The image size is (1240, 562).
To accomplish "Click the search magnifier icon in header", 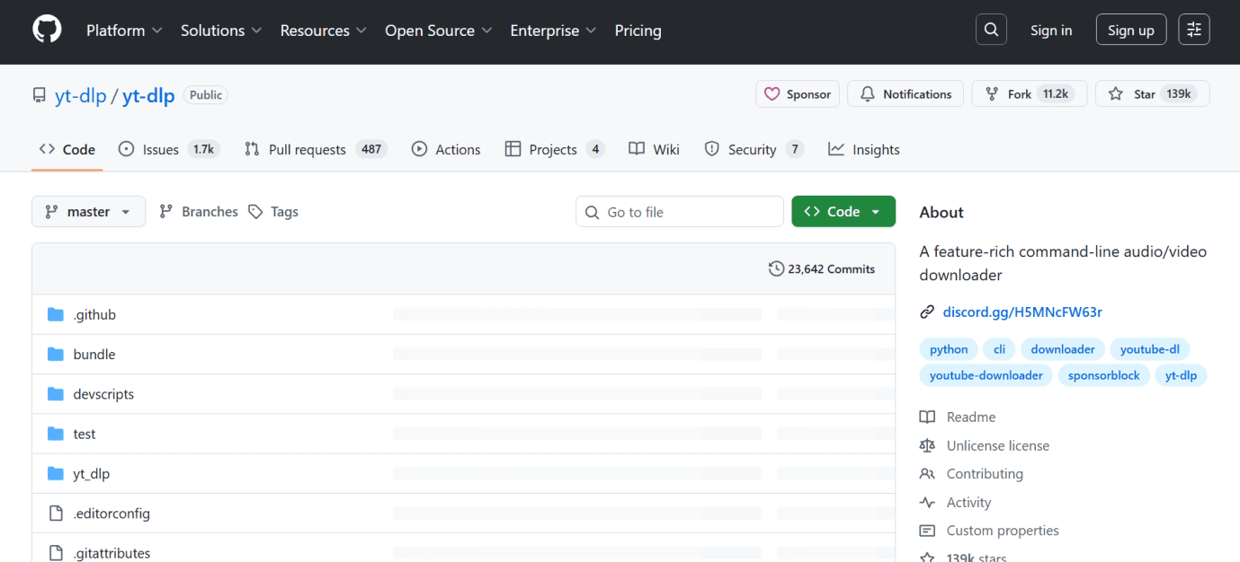I will click(991, 30).
